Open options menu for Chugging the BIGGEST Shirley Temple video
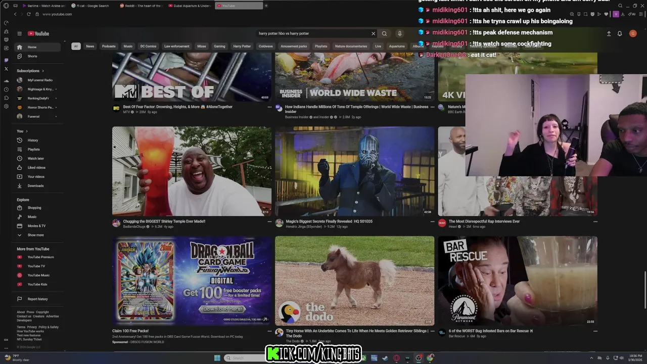 tap(269, 221)
